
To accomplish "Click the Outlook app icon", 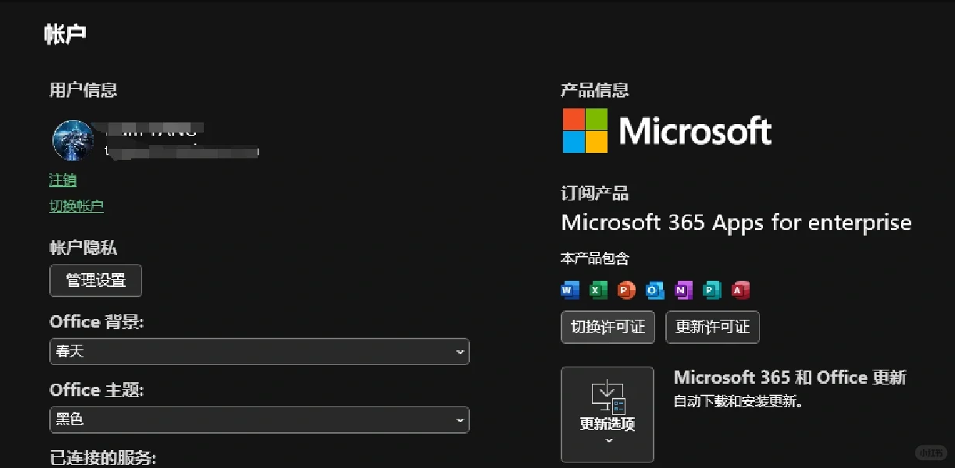I will [654, 291].
